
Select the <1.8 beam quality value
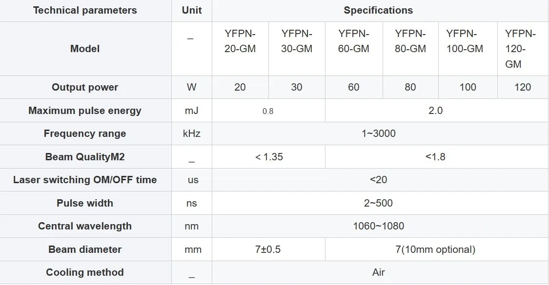tap(436, 157)
